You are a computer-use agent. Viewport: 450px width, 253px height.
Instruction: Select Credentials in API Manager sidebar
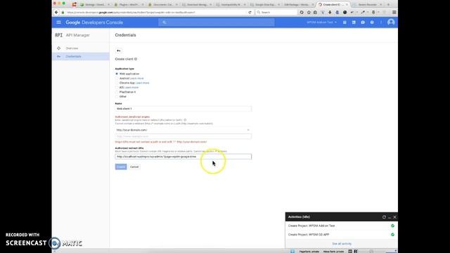(81, 56)
